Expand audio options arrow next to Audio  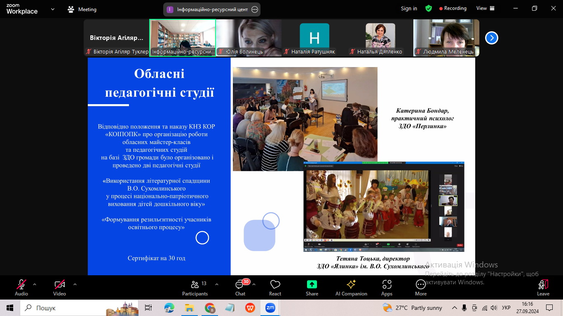[x=35, y=284]
